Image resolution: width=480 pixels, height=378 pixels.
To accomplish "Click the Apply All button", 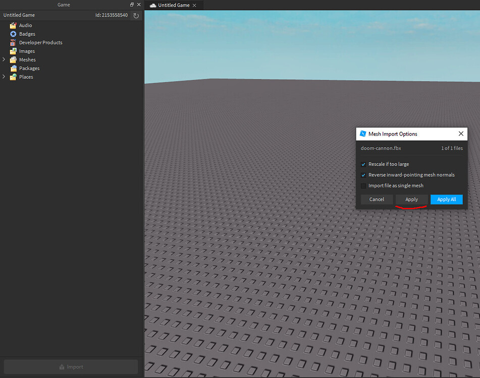I will pyautogui.click(x=446, y=199).
